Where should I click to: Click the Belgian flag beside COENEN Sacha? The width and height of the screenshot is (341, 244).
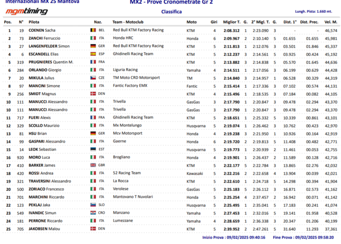[93, 30]
